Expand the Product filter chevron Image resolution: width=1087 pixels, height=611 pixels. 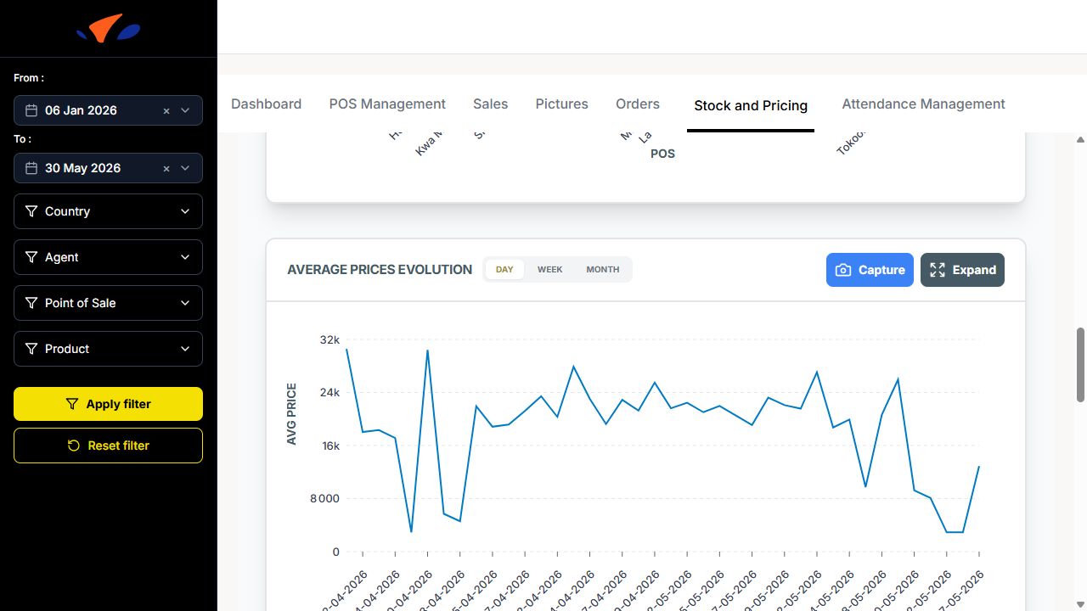[x=185, y=349]
